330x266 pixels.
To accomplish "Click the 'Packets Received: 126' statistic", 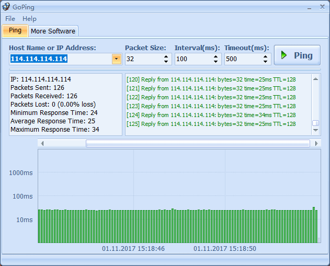I will [44, 96].
